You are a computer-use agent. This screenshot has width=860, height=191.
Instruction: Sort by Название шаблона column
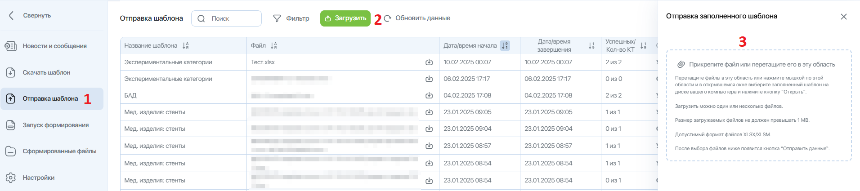coord(186,45)
